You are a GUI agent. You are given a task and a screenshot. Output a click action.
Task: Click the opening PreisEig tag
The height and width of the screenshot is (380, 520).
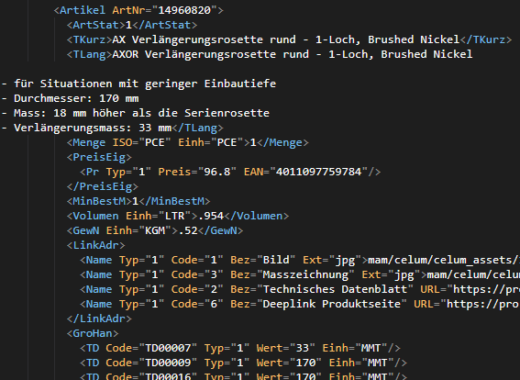99,157
